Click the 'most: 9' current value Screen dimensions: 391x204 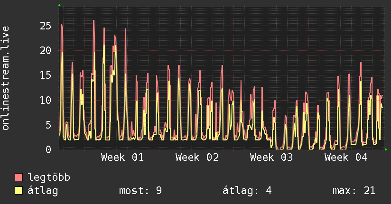[140, 191]
